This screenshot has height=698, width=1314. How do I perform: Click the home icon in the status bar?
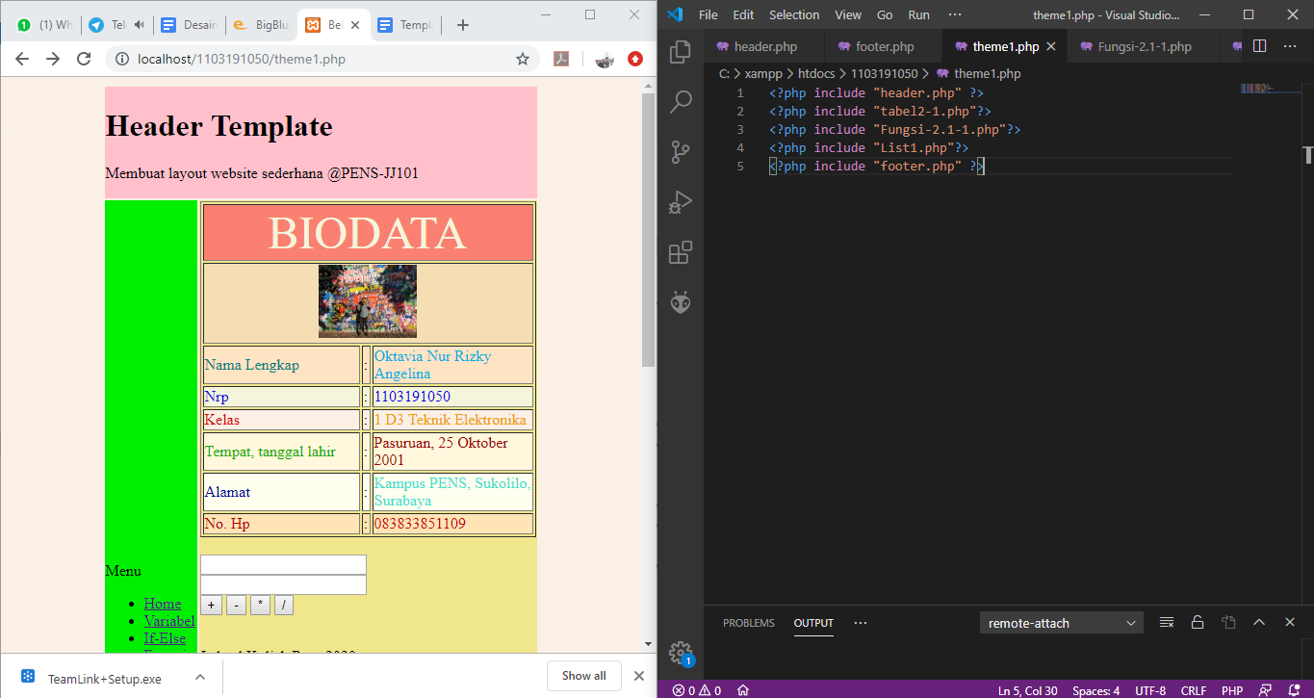click(743, 690)
